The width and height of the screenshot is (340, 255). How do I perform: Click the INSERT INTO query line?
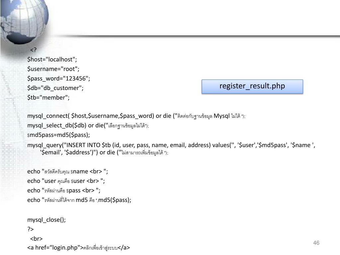point(171,145)
